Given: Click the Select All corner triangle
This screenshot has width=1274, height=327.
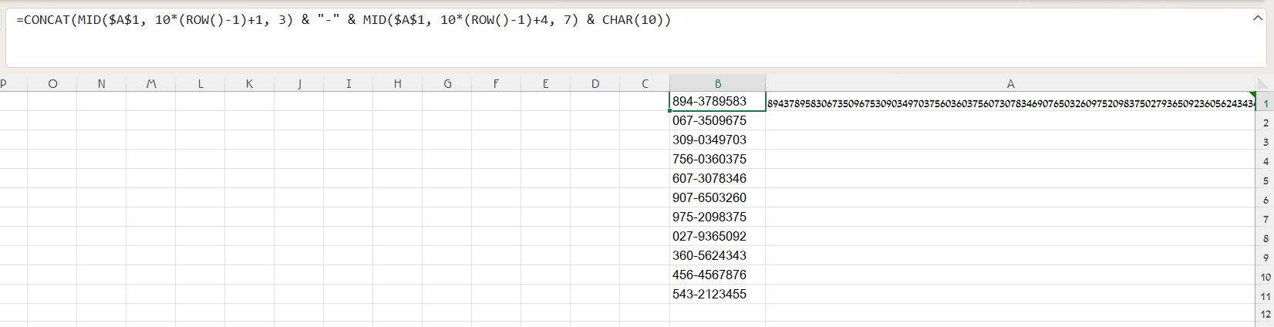Looking at the screenshot, I should click(x=1265, y=83).
